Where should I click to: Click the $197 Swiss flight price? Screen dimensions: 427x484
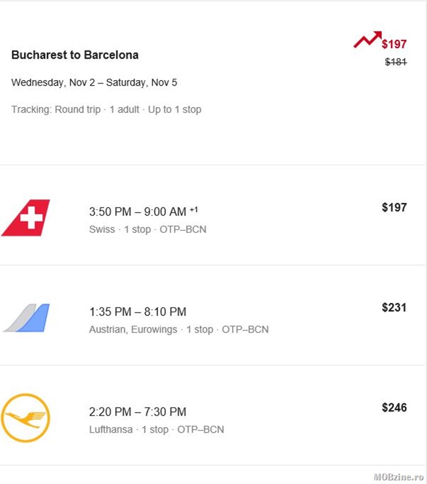tap(394, 207)
